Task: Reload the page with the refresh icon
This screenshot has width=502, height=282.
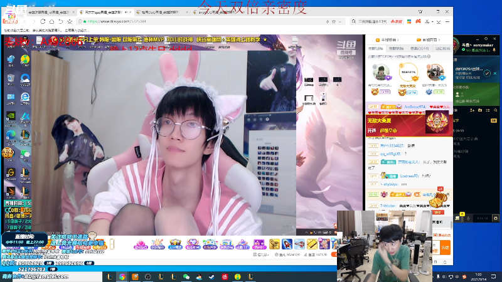Action: point(43,21)
